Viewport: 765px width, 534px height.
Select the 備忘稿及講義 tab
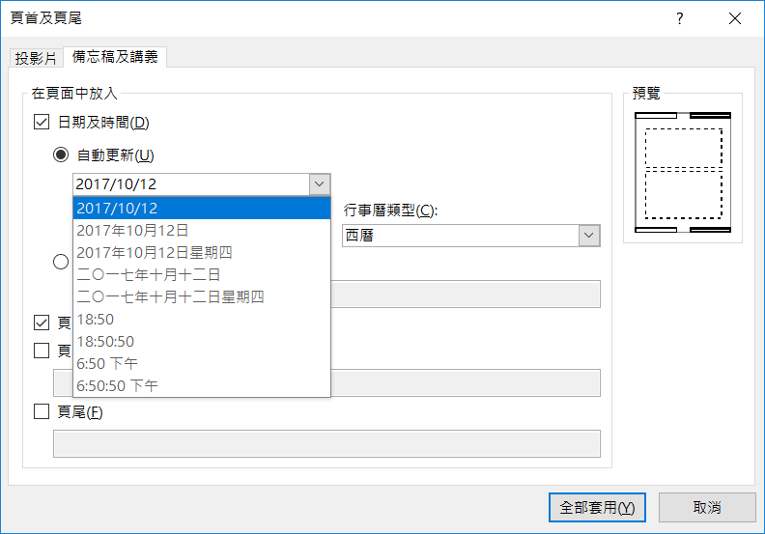[115, 57]
